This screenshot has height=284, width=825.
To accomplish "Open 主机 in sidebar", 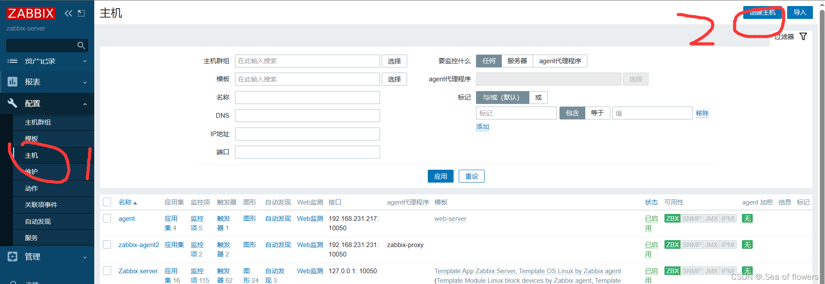I will point(31,156).
